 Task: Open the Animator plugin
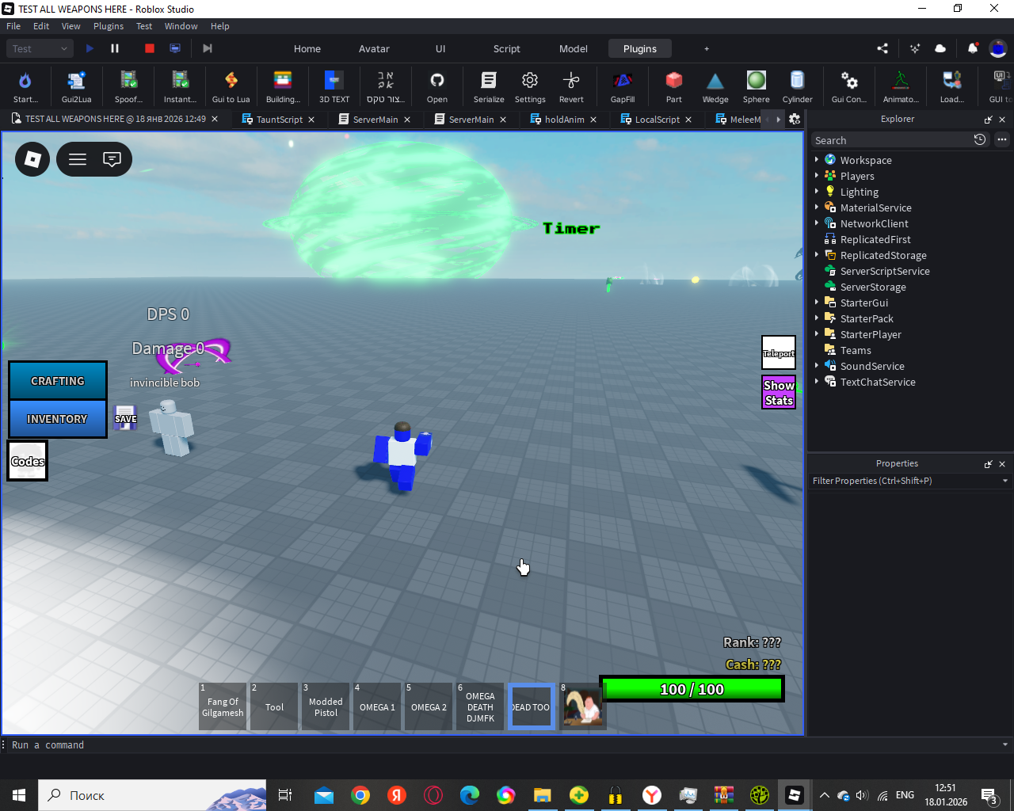point(901,86)
